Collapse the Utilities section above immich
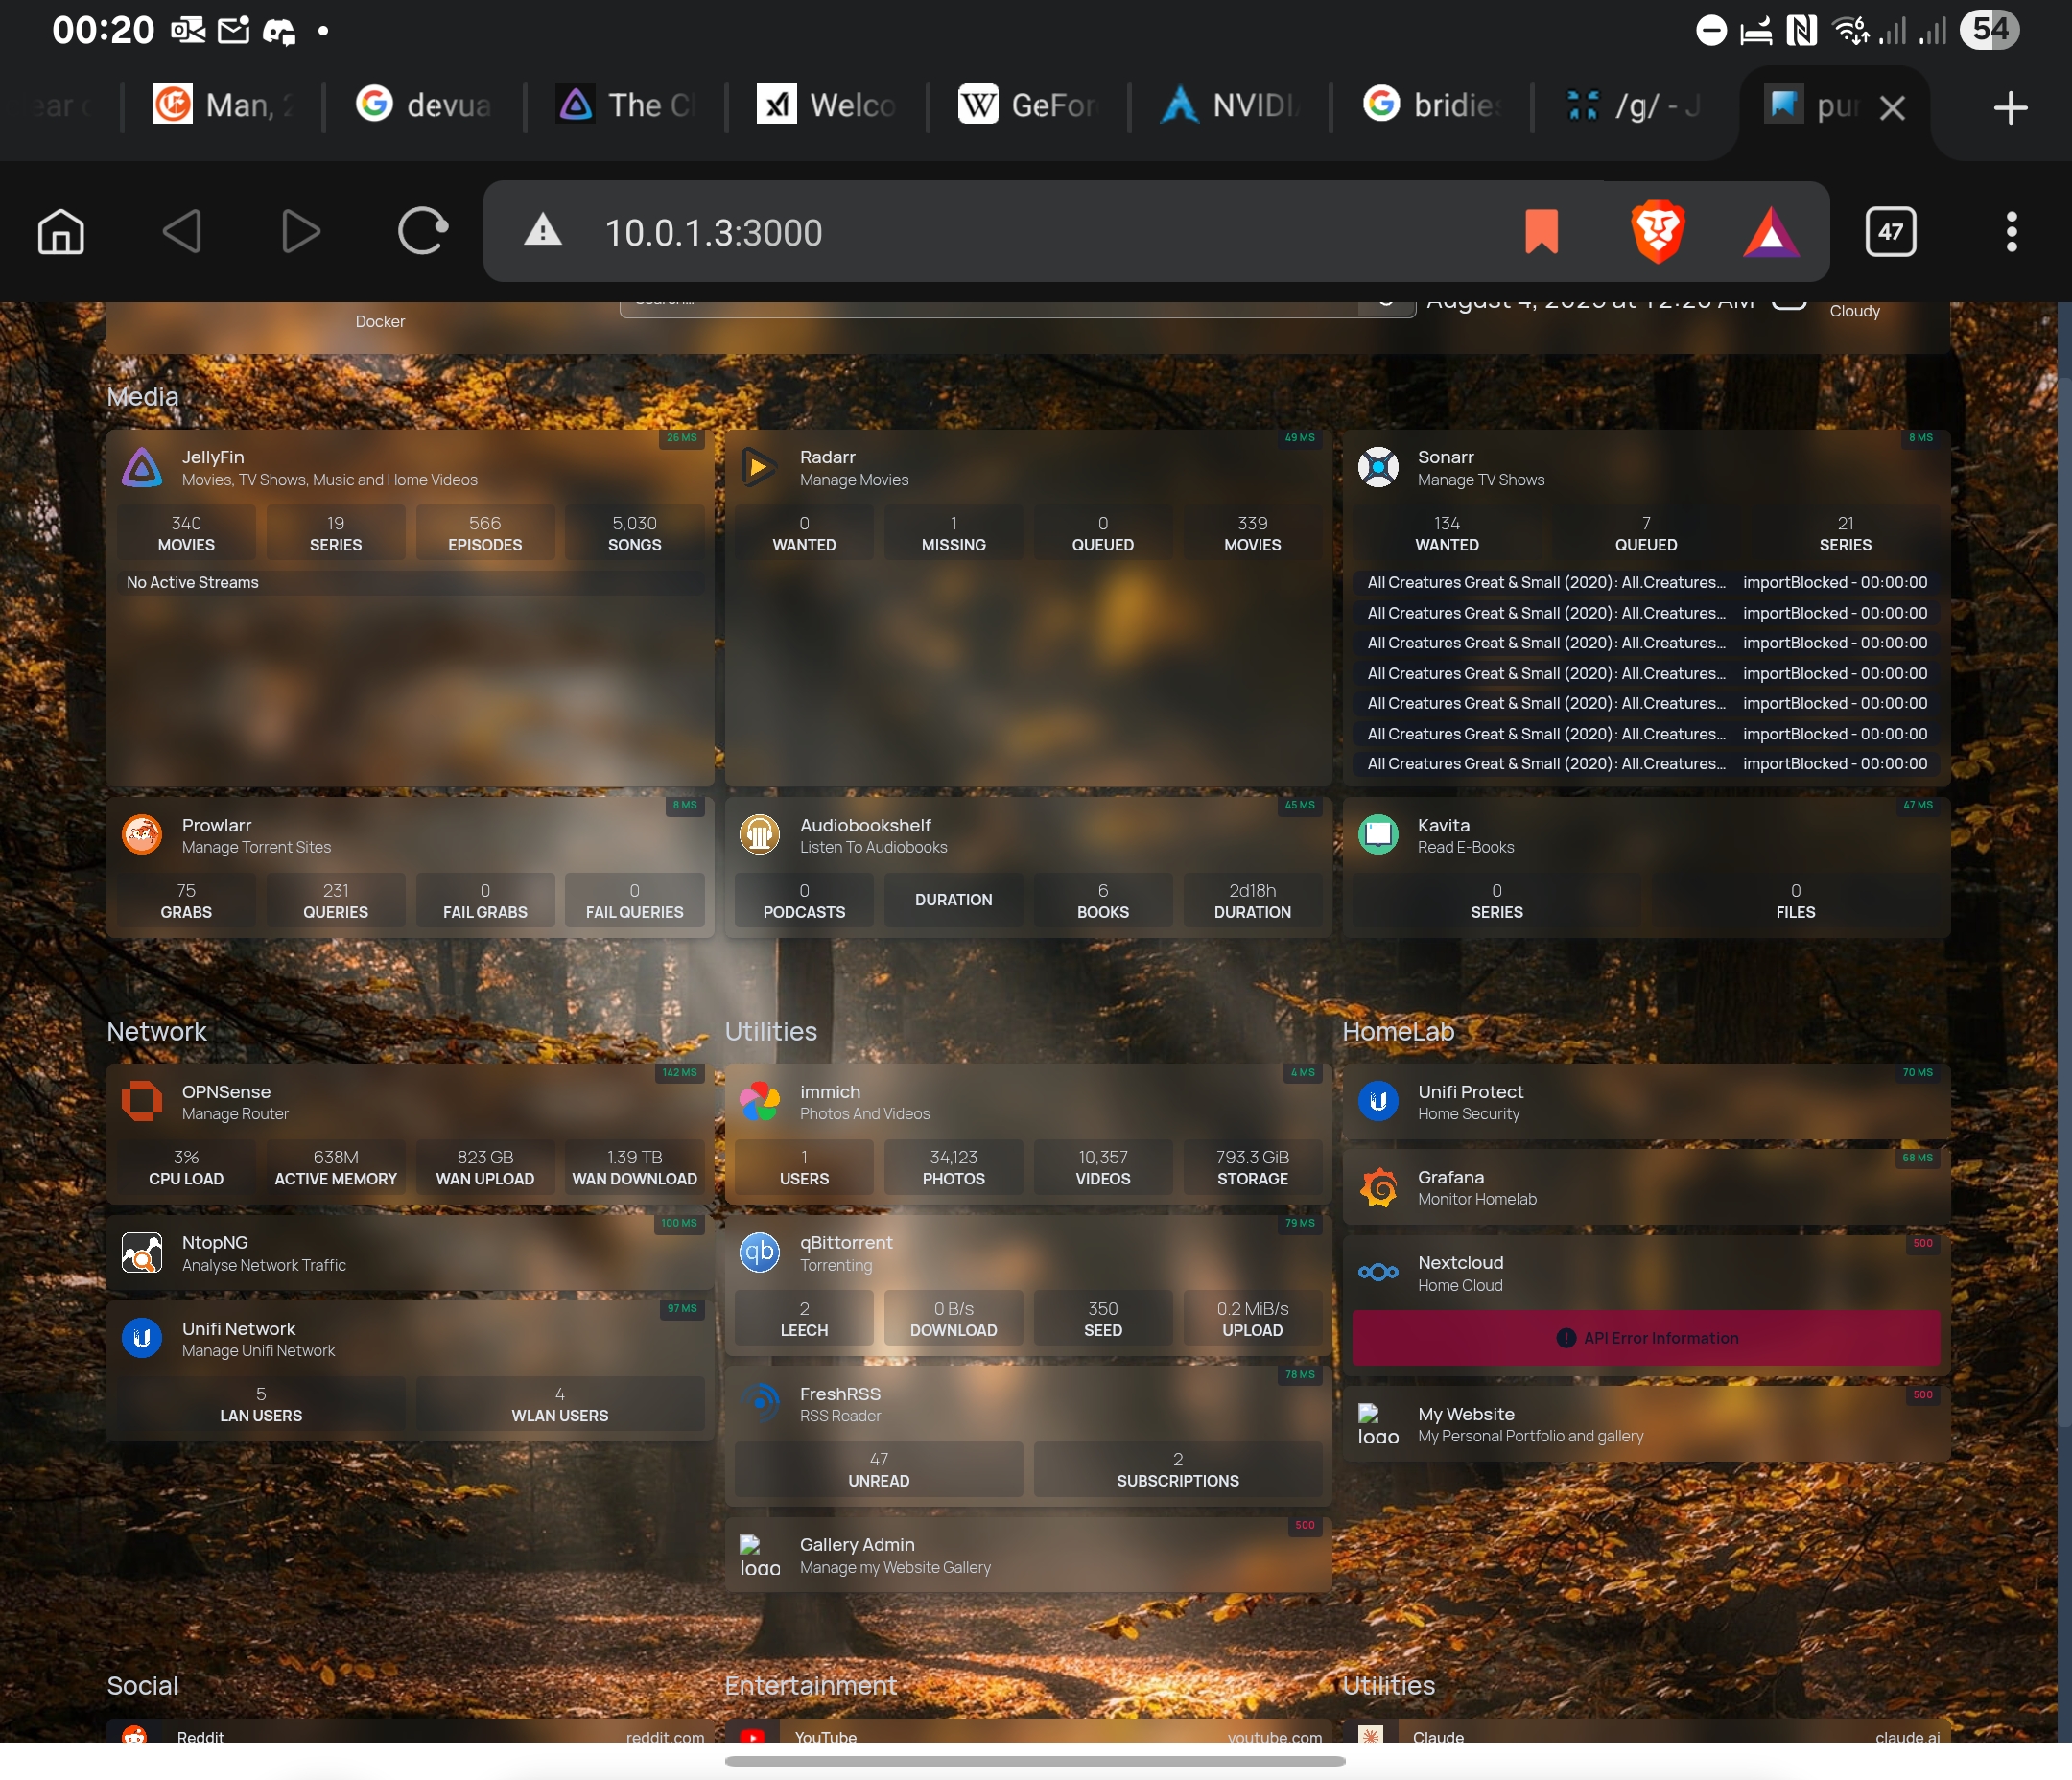 [770, 1032]
